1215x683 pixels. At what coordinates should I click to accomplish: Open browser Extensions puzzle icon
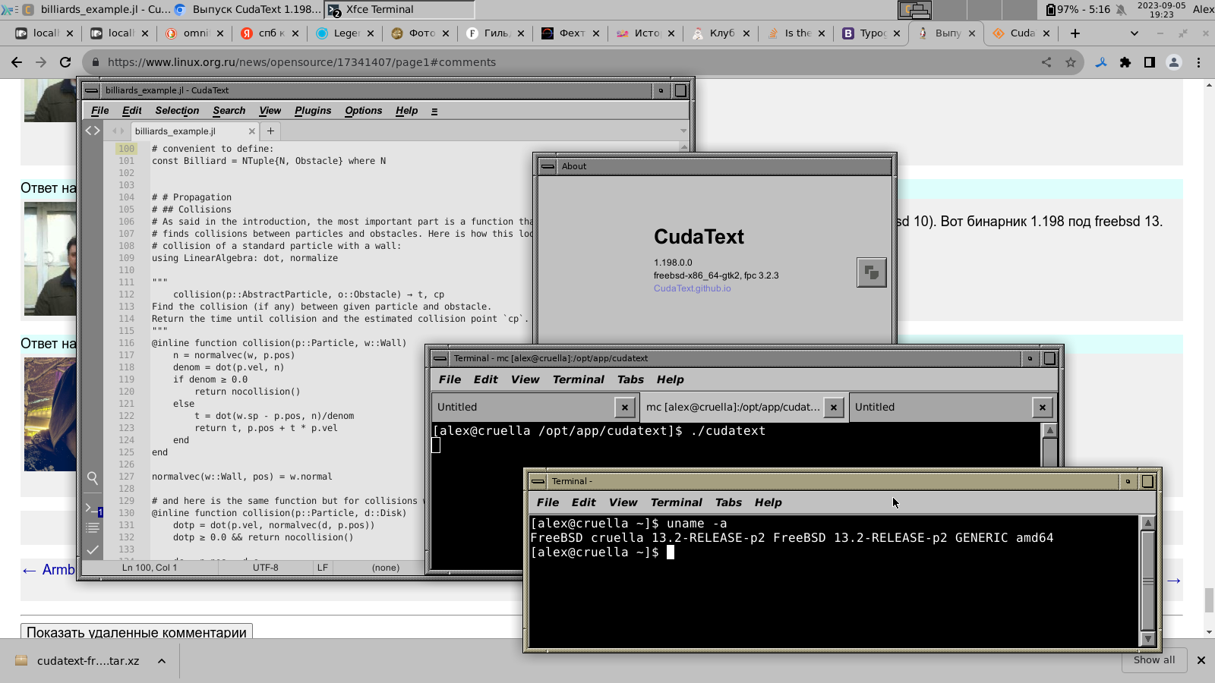[1125, 62]
